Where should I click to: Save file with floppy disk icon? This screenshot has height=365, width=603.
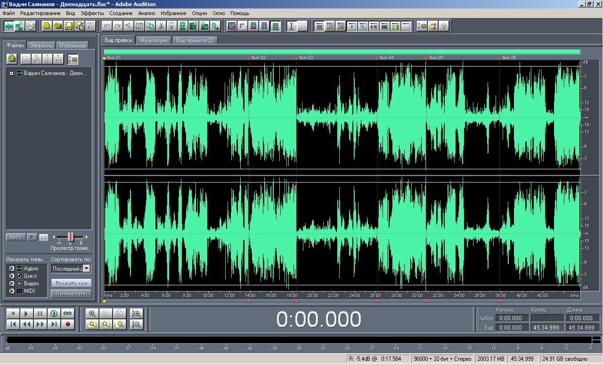pyautogui.click(x=68, y=26)
